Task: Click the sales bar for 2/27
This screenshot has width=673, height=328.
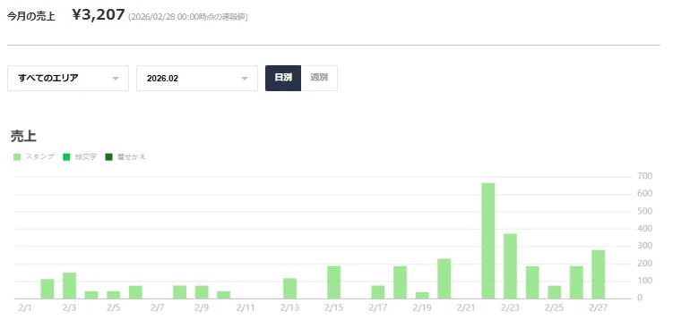Action: [x=599, y=274]
